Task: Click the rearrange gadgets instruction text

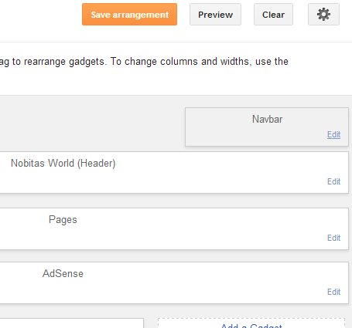Action: 144,62
